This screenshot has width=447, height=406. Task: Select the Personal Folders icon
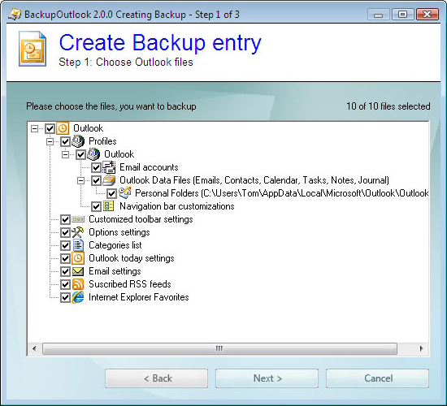pyautogui.click(x=124, y=193)
